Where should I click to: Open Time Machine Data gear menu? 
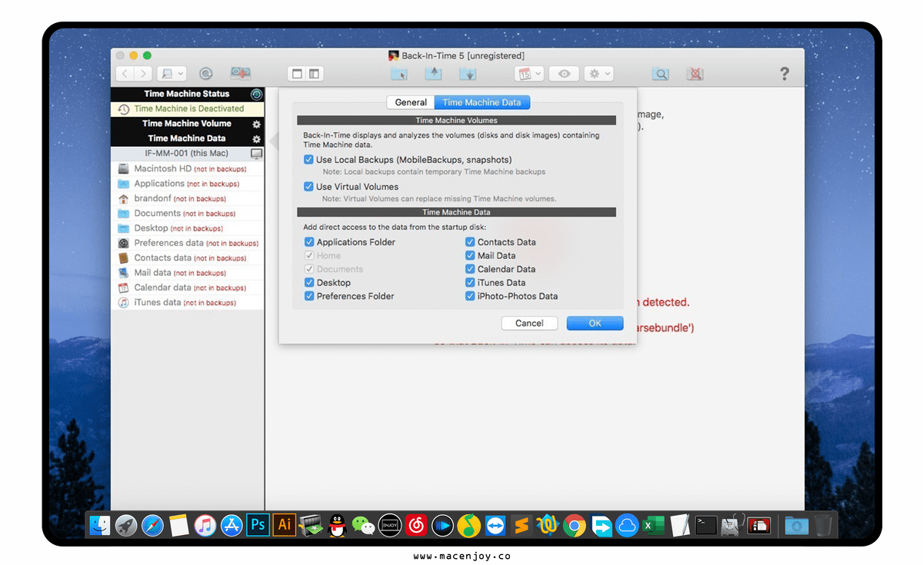click(x=257, y=139)
